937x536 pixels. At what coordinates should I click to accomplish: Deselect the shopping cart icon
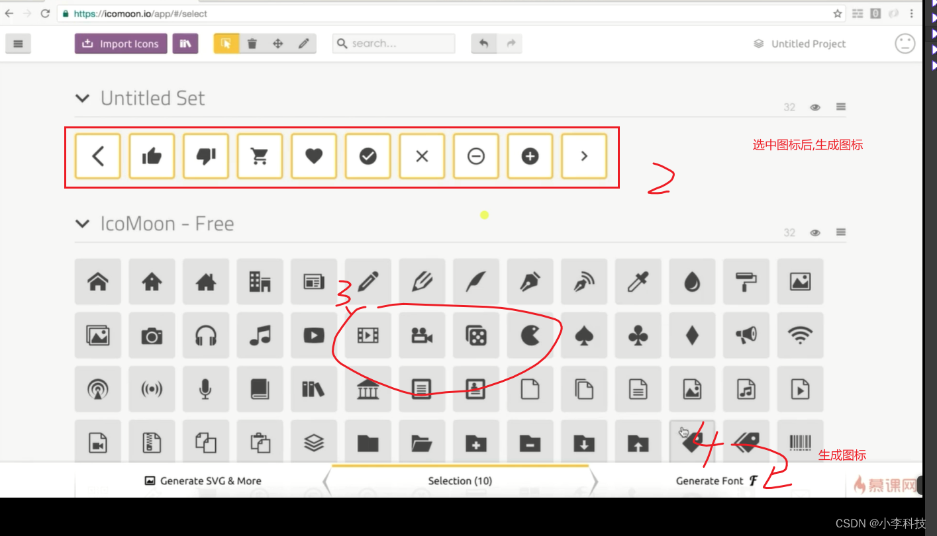point(260,156)
